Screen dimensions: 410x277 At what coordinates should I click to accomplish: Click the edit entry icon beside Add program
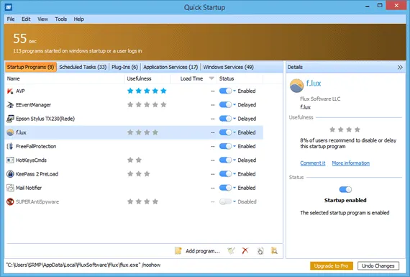pyautogui.click(x=231, y=251)
